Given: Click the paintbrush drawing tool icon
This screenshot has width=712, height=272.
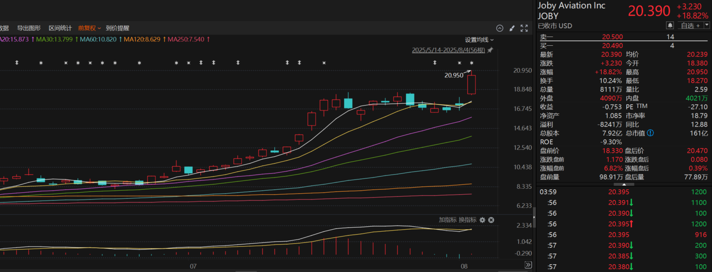Looking at the screenshot, I should (512, 28).
